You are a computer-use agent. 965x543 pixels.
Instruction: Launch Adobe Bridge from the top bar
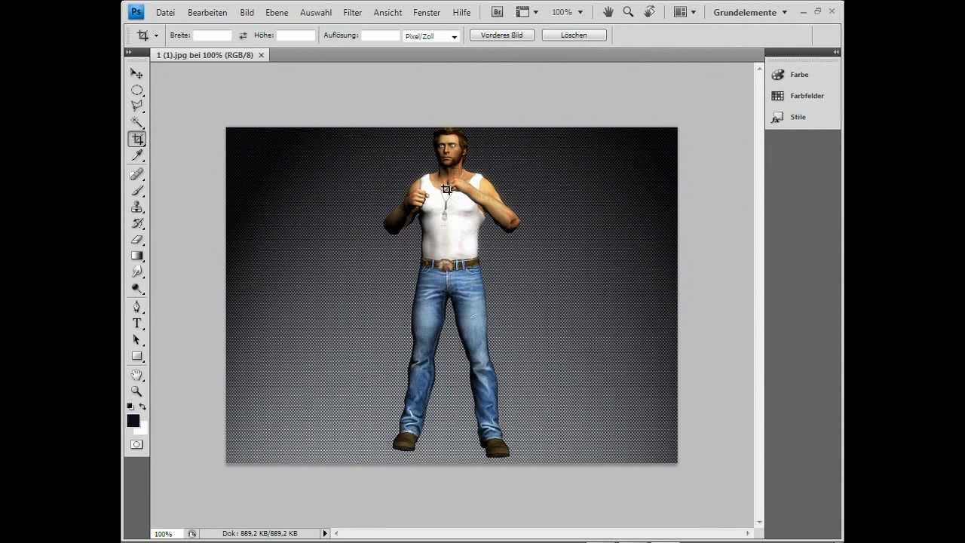click(x=497, y=12)
